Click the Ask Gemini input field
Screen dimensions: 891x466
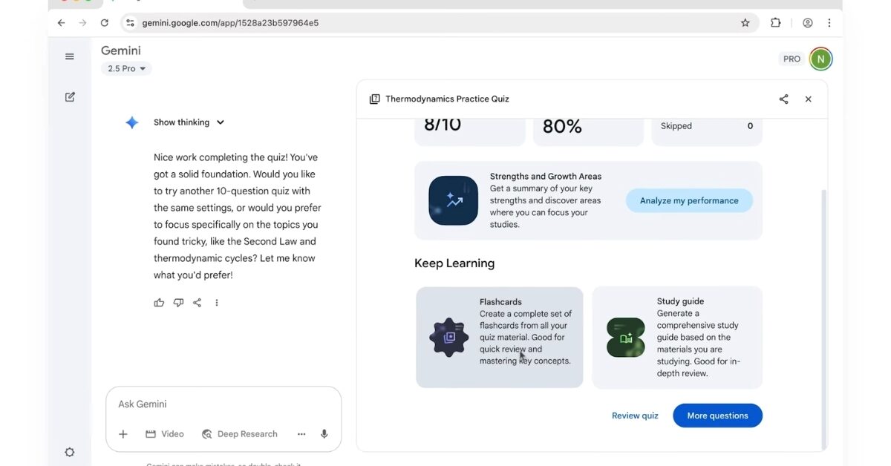tap(223, 404)
